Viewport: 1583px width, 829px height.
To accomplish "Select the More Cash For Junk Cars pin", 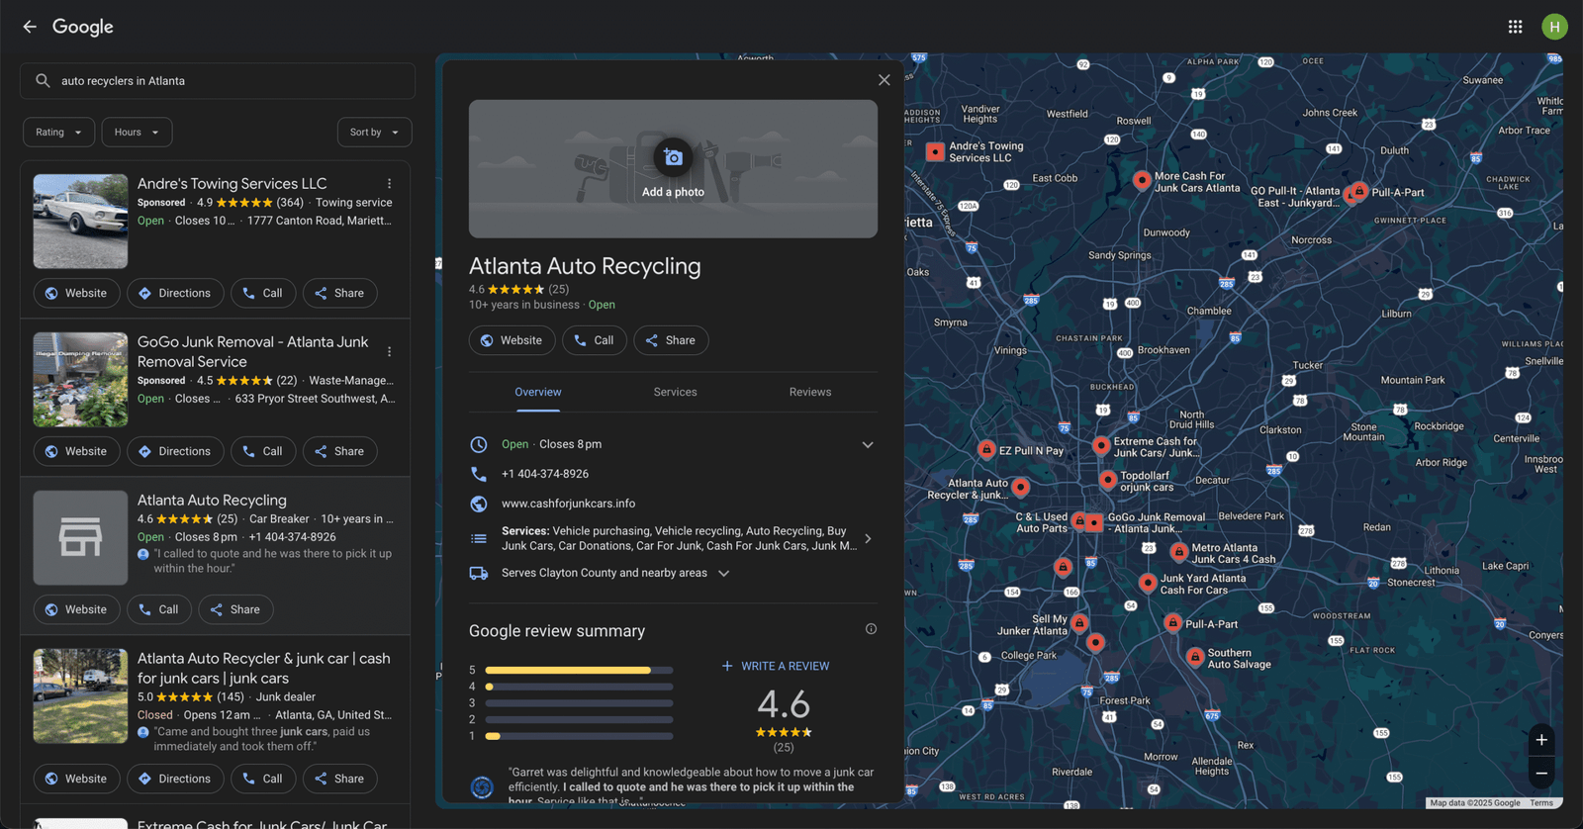I will click(x=1142, y=180).
